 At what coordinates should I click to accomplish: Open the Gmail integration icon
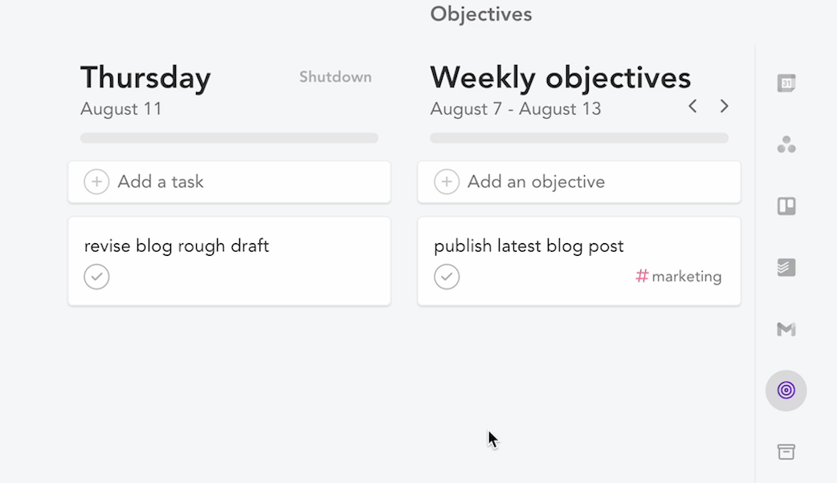786,329
